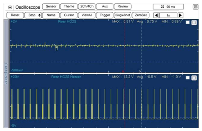
Task: Click the ZeroSet button
Action: (140, 15)
